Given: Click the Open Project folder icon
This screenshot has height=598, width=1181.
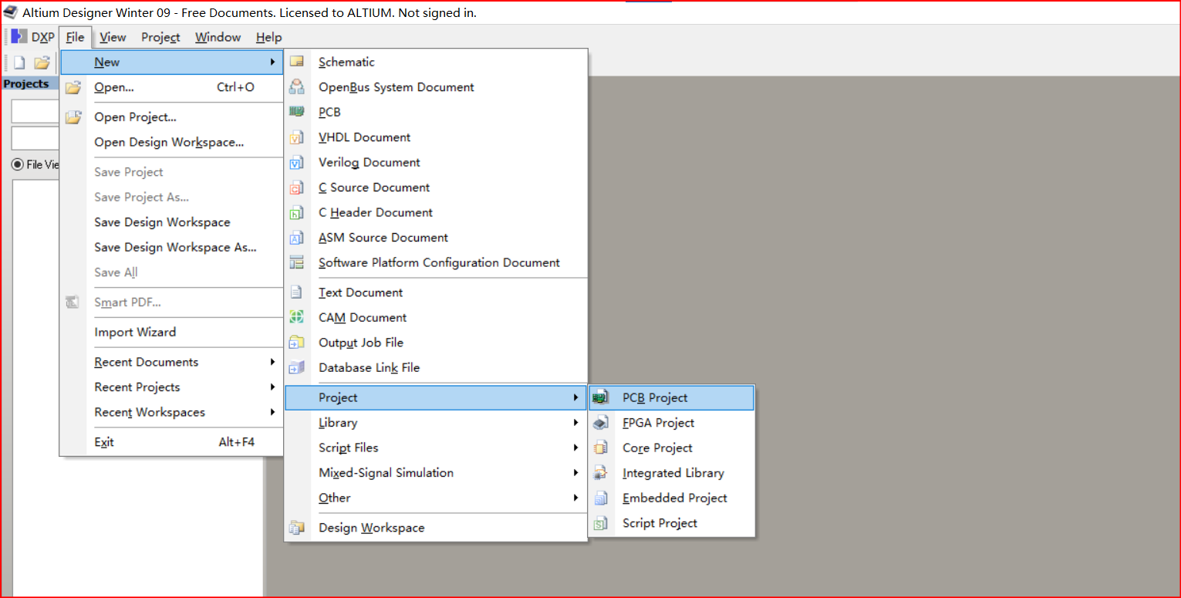Looking at the screenshot, I should [73, 117].
